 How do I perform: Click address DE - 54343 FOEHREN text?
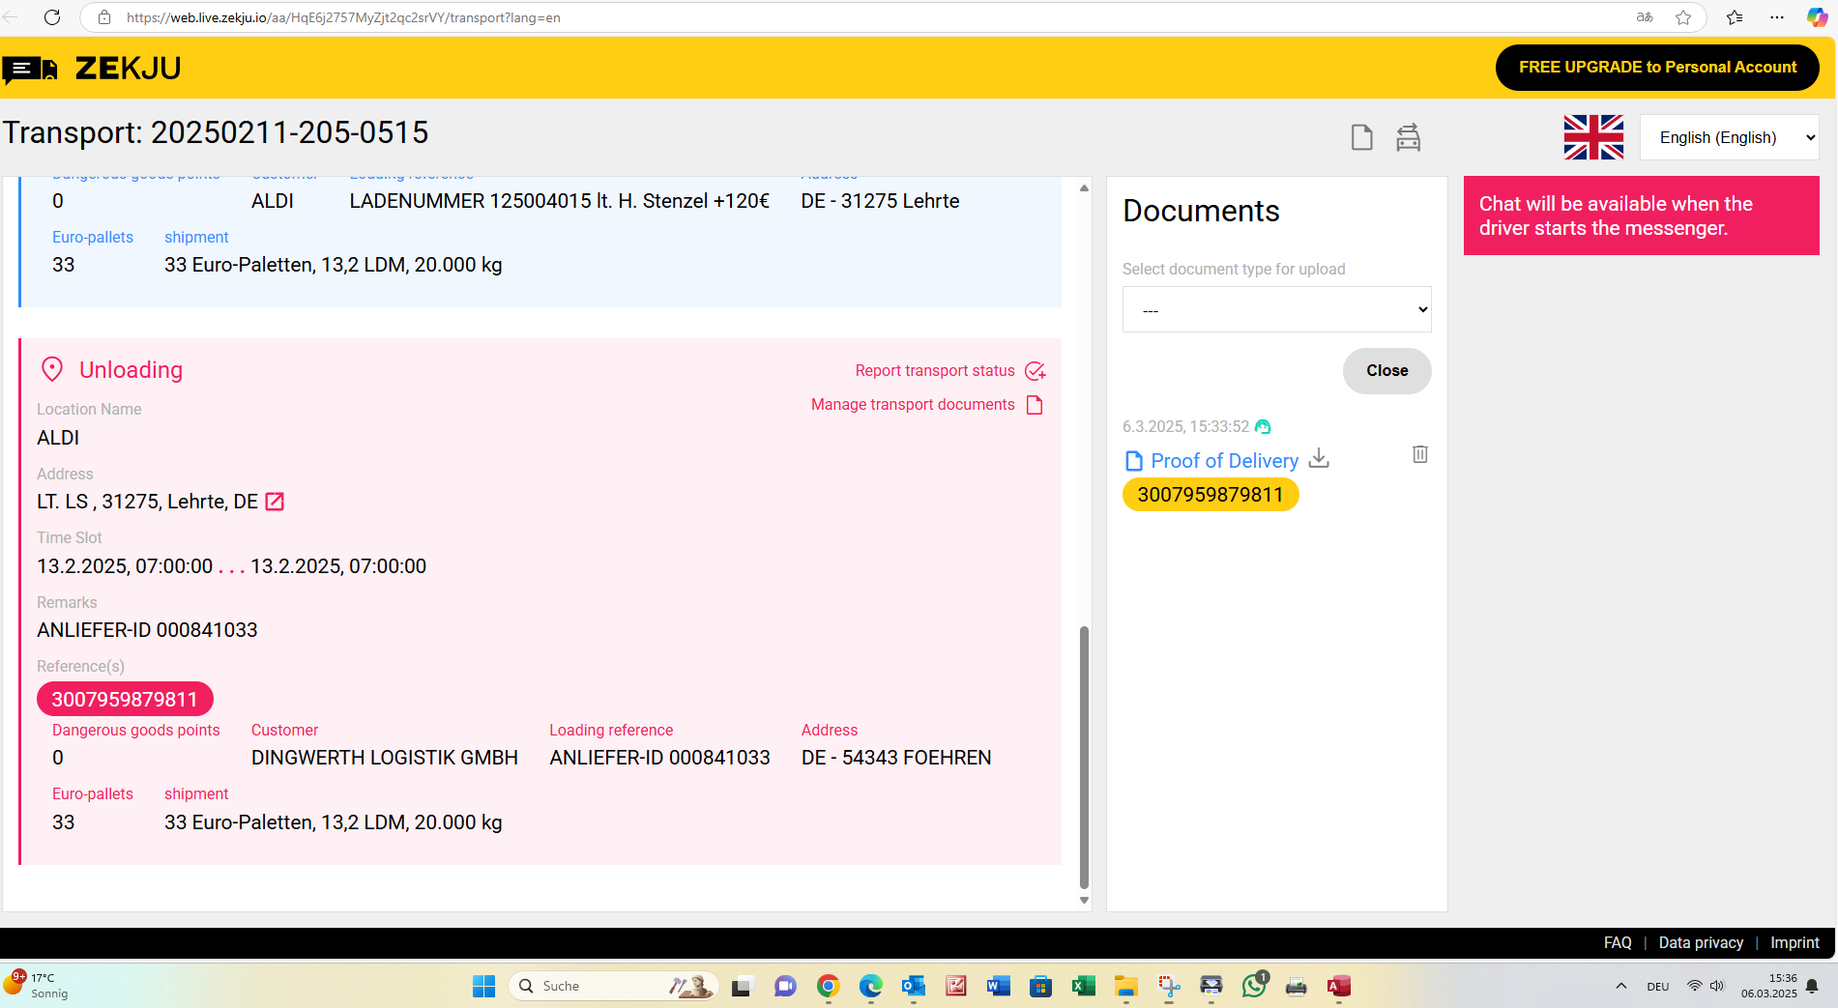[896, 758]
